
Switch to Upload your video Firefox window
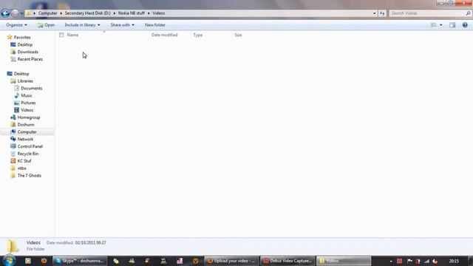231,261
